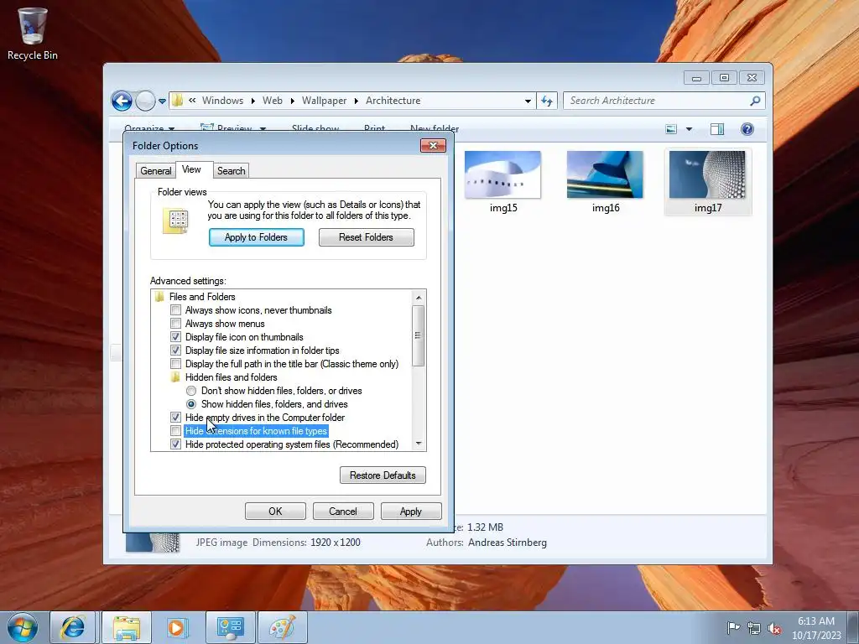
Task: Switch to the General tab
Action: pyautogui.click(x=155, y=171)
